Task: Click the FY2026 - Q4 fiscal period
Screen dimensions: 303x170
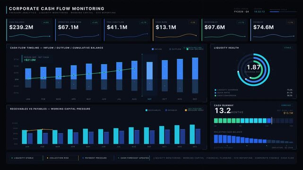Action: point(242,12)
